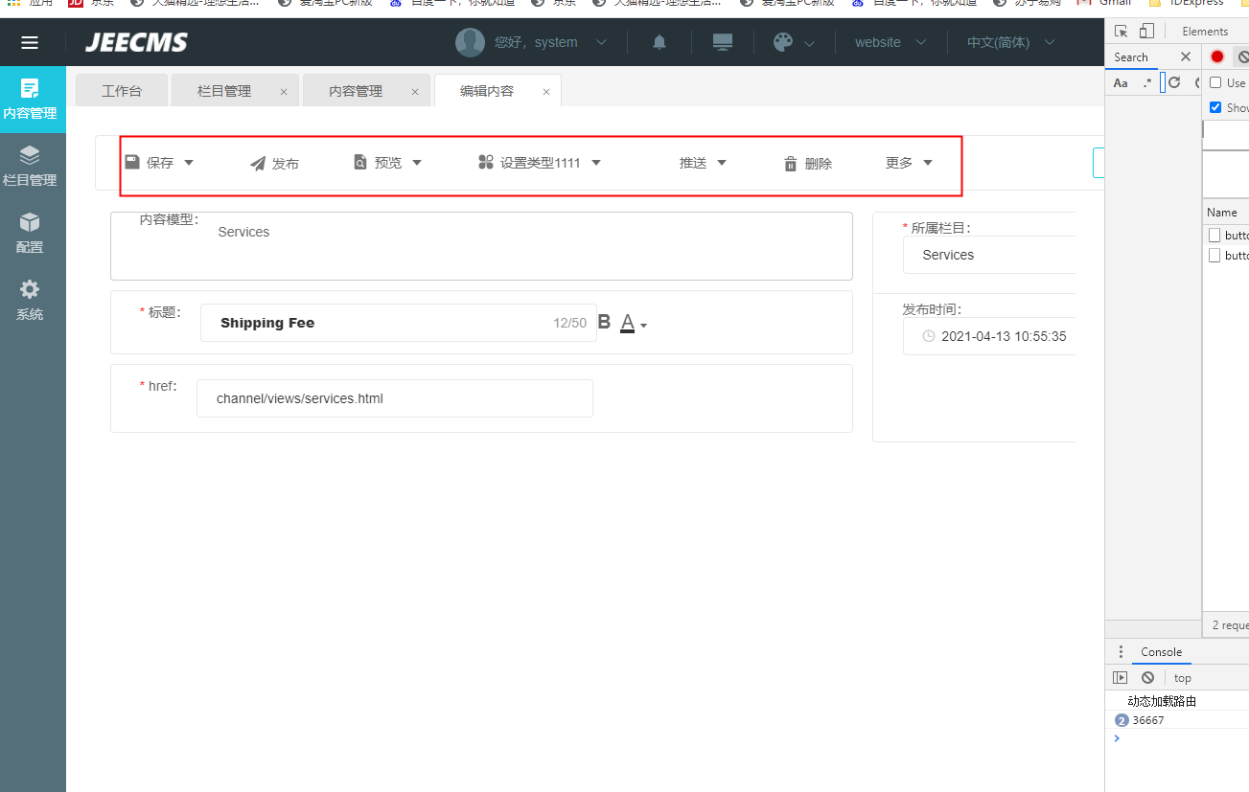
Task: Toggle match case (Aa) in DevTools Search
Action: pos(1121,83)
